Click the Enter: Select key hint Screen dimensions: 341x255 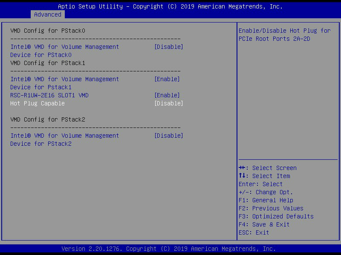tap(260, 184)
